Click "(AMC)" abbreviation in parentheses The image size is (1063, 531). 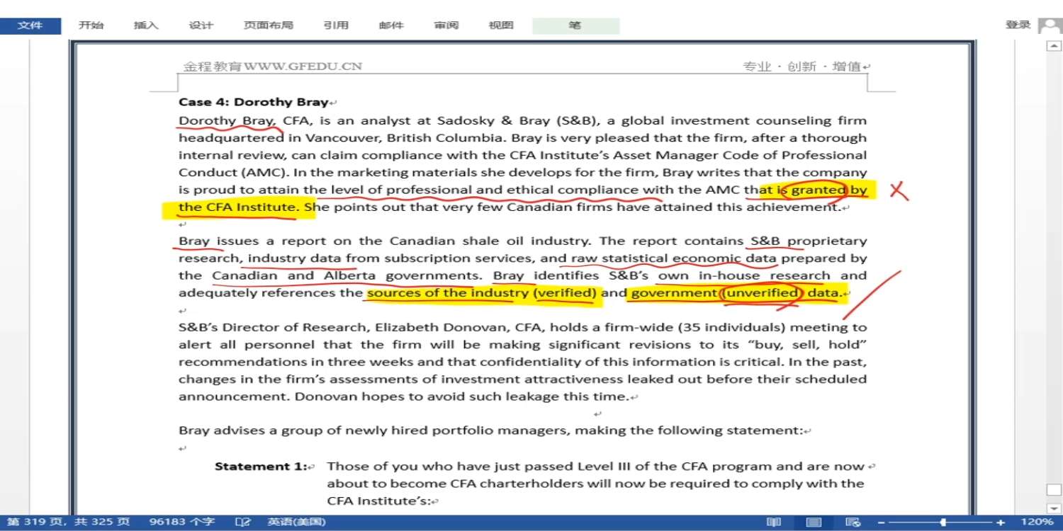pyautogui.click(x=266, y=172)
